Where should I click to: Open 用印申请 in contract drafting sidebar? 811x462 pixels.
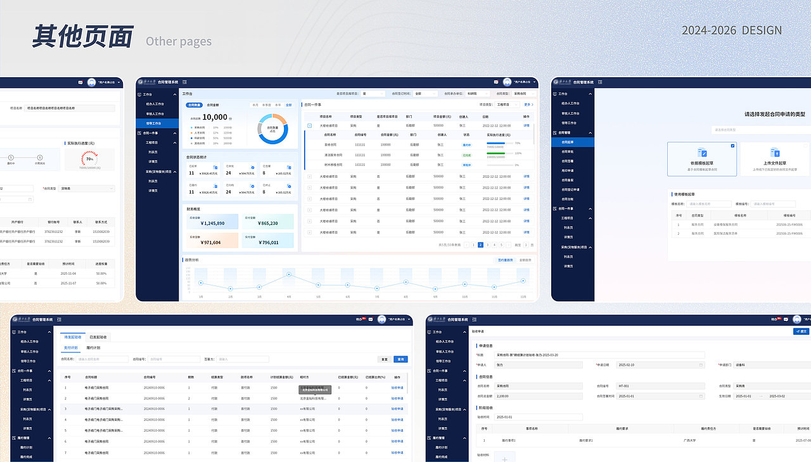[x=567, y=170]
